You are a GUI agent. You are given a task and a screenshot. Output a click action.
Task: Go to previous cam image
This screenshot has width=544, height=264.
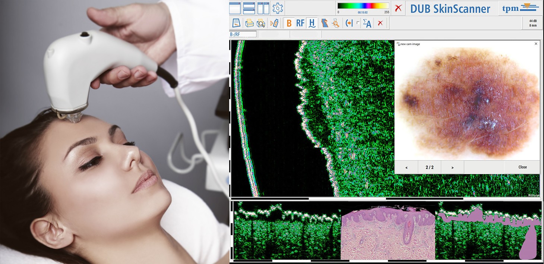click(406, 167)
